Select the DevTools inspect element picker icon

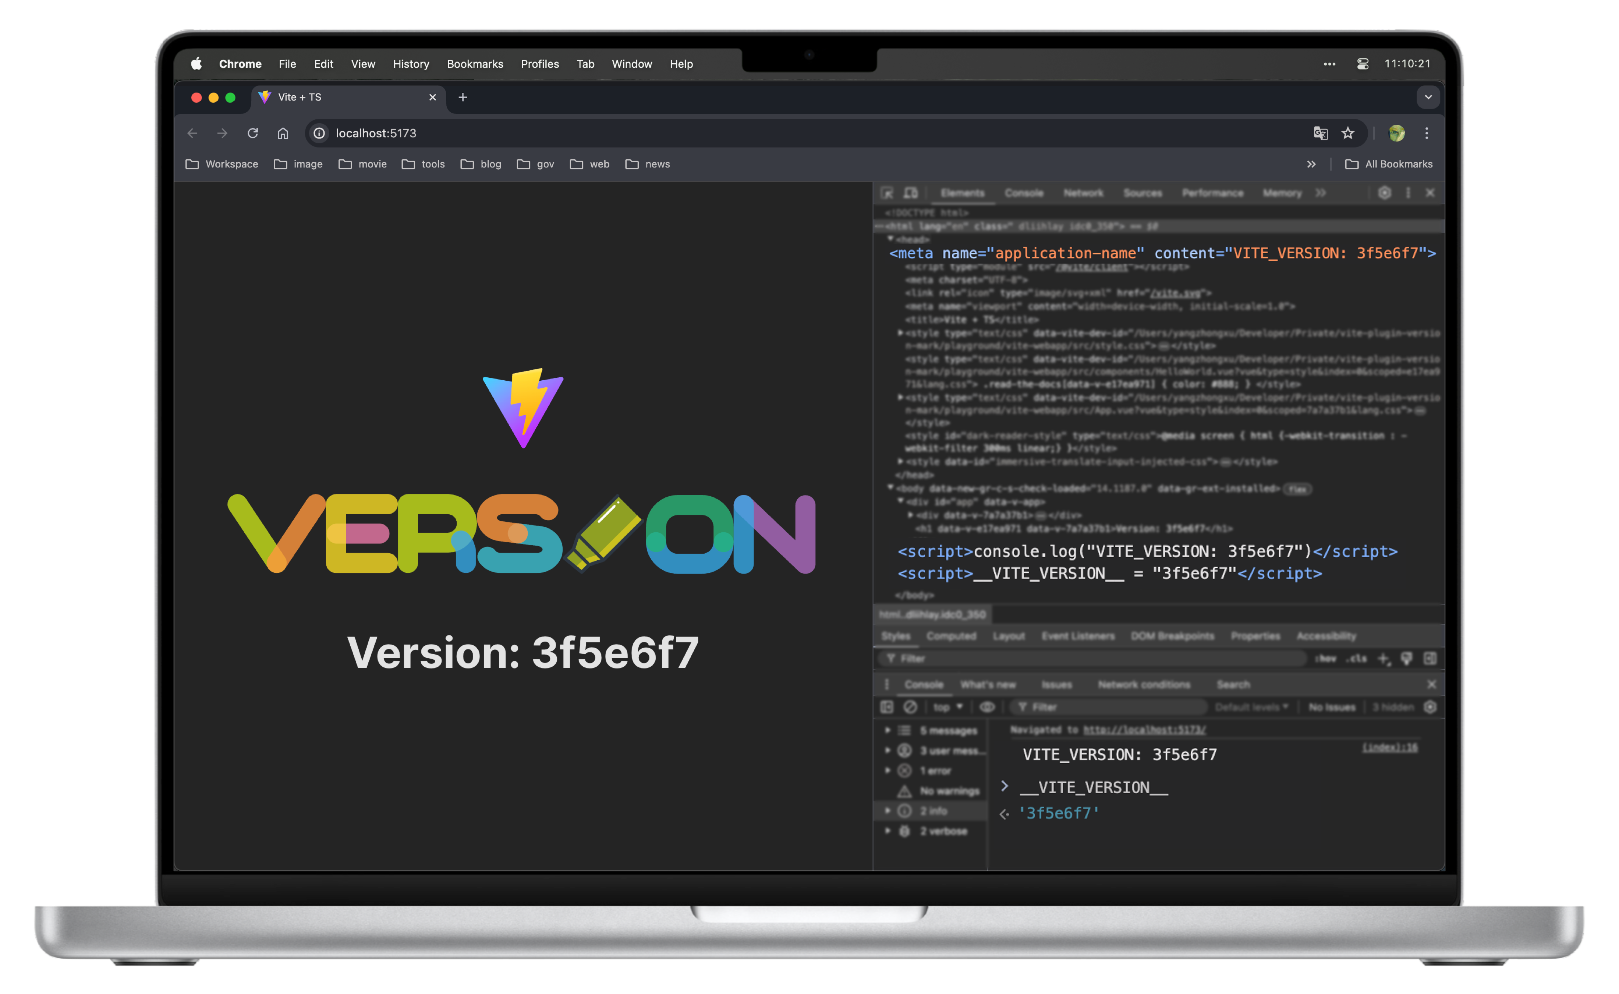click(887, 193)
